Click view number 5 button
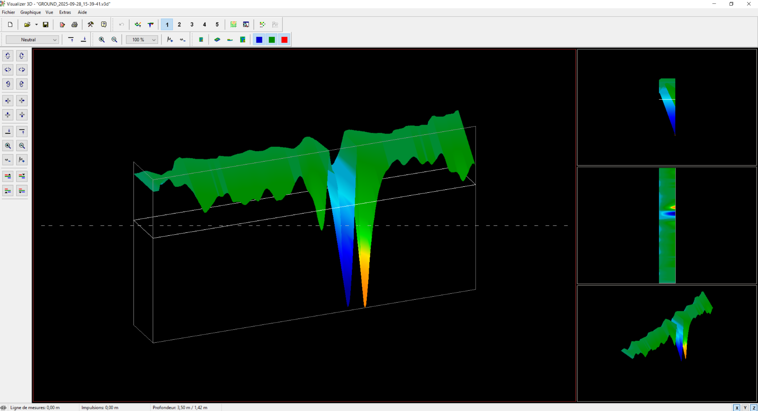This screenshot has height=411, width=758. point(217,25)
